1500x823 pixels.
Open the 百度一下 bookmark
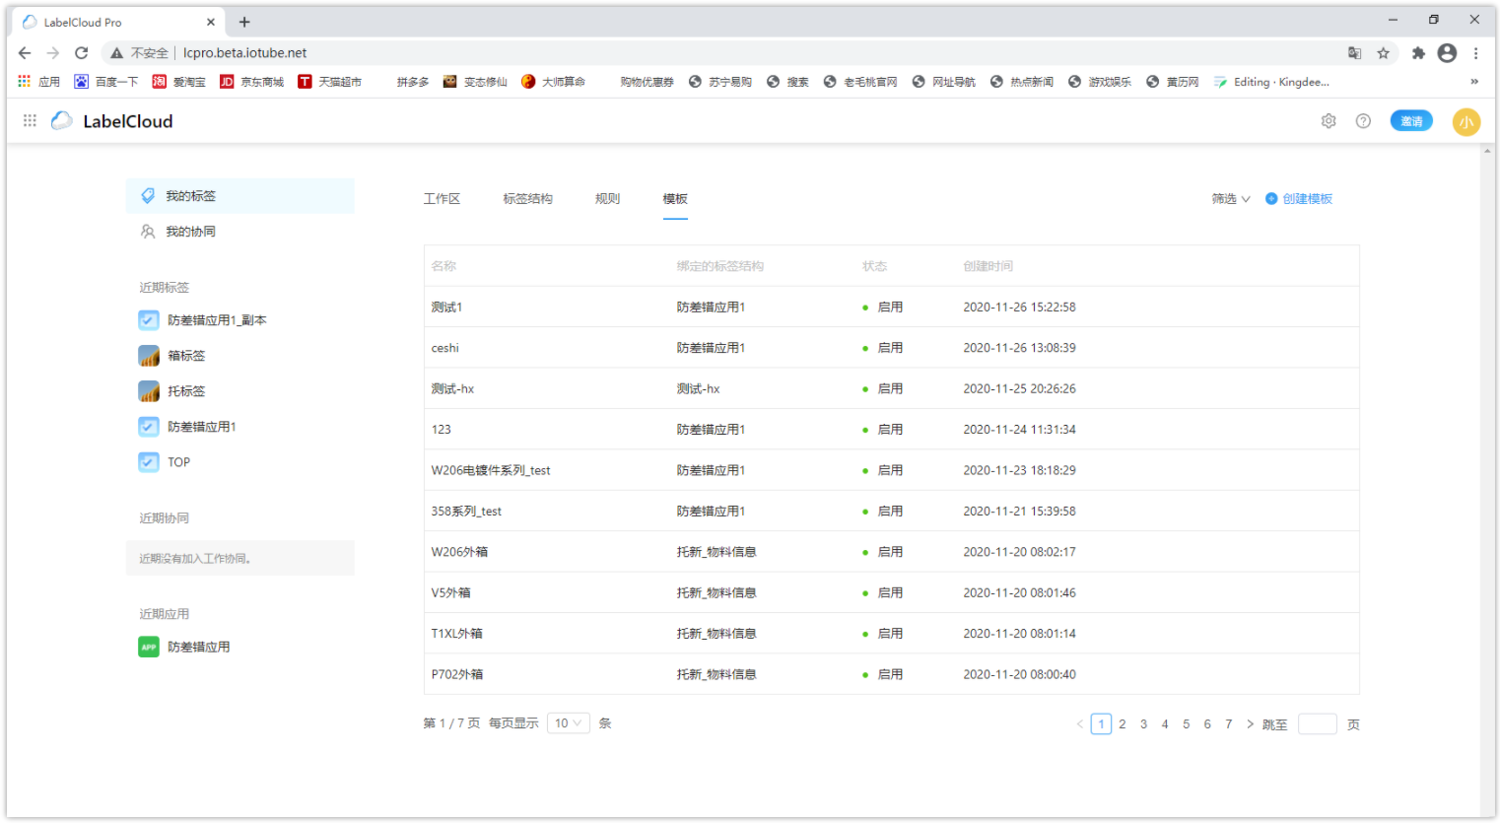(x=106, y=82)
